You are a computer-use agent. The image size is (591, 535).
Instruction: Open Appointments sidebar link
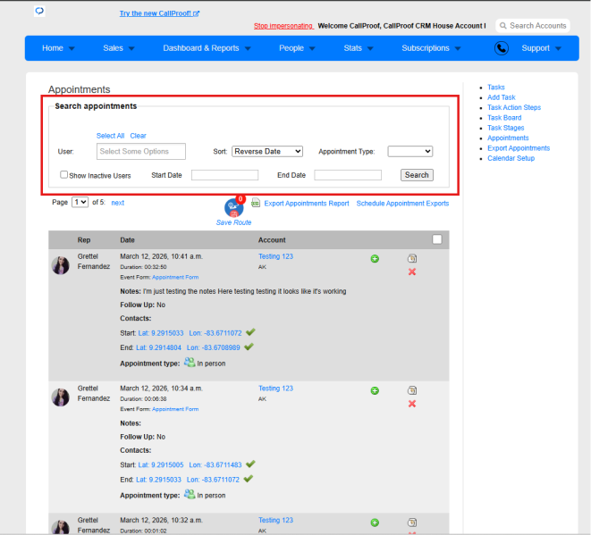click(x=508, y=138)
